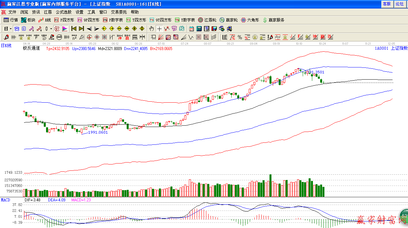Toggle the colored flag indicator button
This screenshot has width=408, height=228.
click(64, 29)
